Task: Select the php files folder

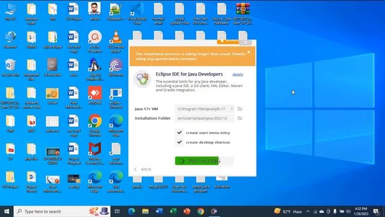Action: [31, 151]
